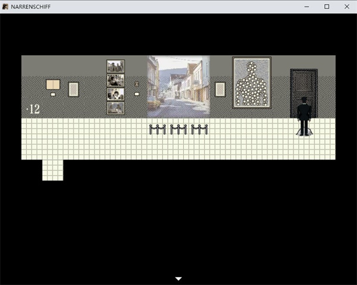Select the leftmost rope barrier stanchion
357x285 pixels.
(157, 129)
